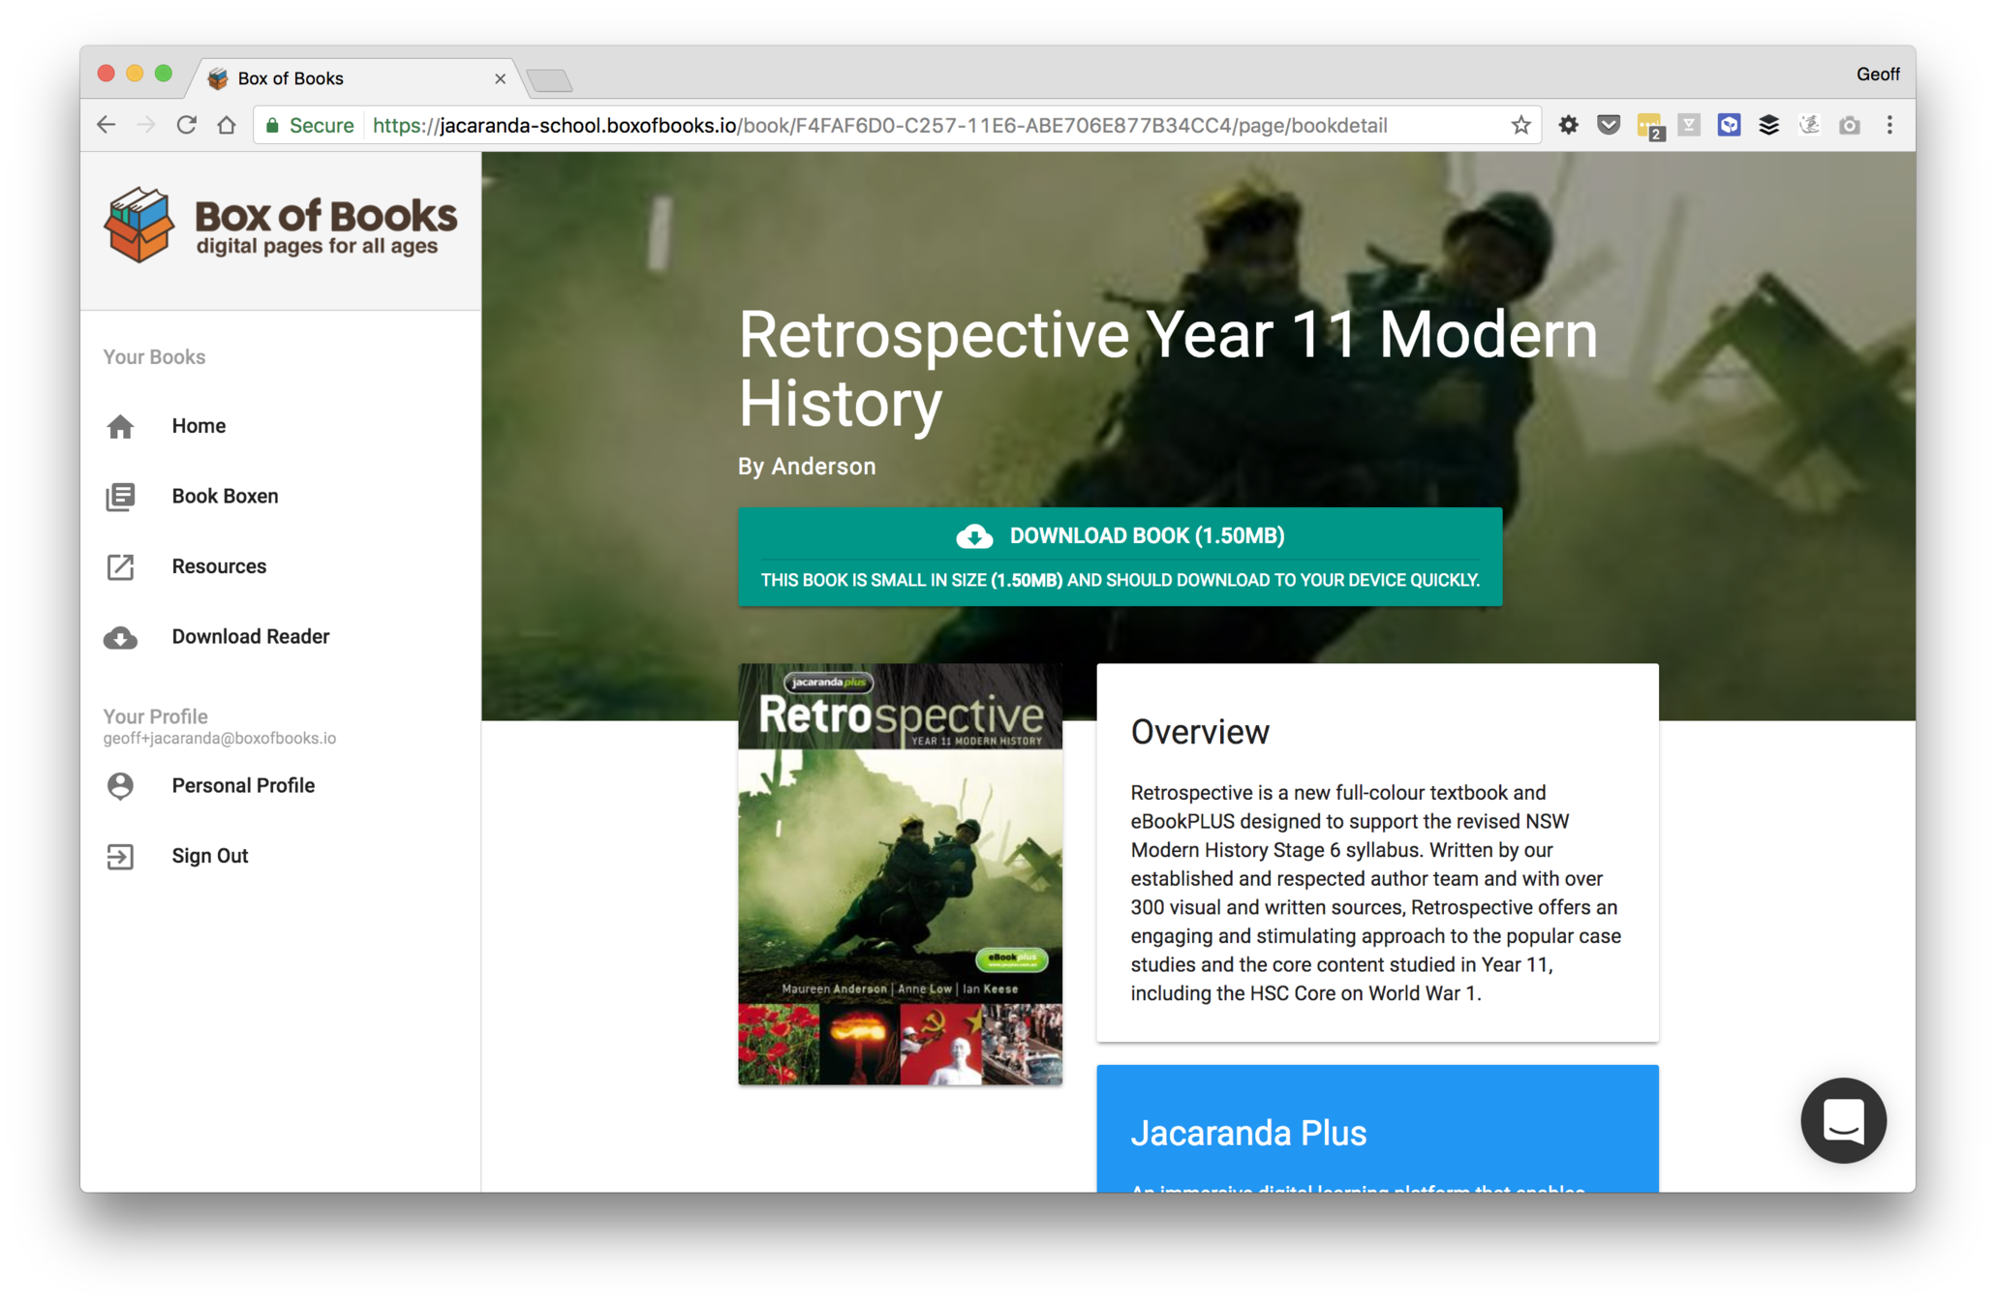
Task: Click the address bar URL field
Action: [930, 126]
